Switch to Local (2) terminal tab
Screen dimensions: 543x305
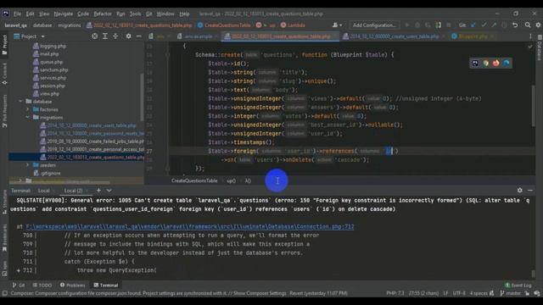[73, 191]
